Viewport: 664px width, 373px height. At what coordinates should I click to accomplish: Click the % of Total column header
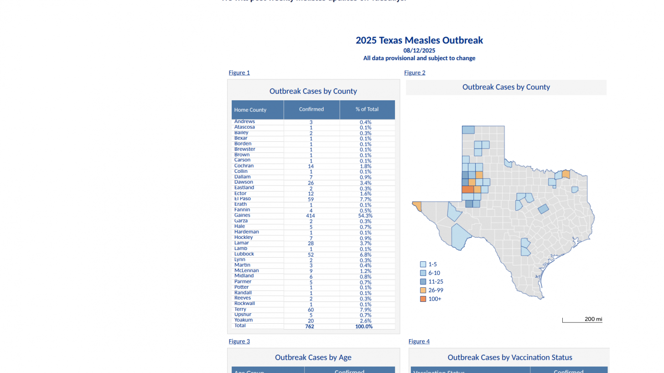click(367, 109)
